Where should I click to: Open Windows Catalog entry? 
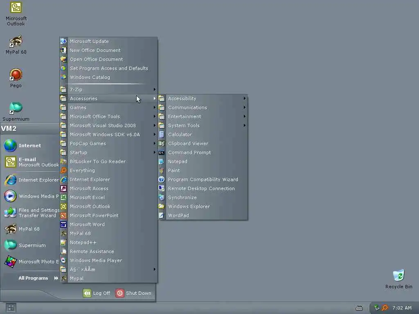click(x=108, y=77)
